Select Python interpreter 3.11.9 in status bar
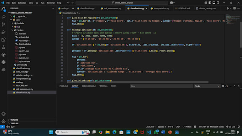The image size is (242, 136). pos(211,127)
